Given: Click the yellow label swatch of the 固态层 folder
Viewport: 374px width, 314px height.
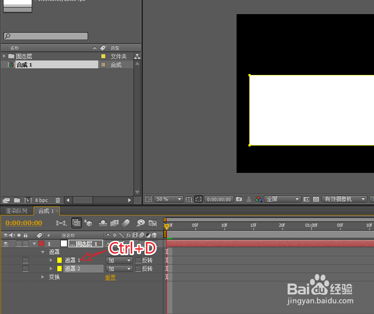Looking at the screenshot, I should 103,56.
